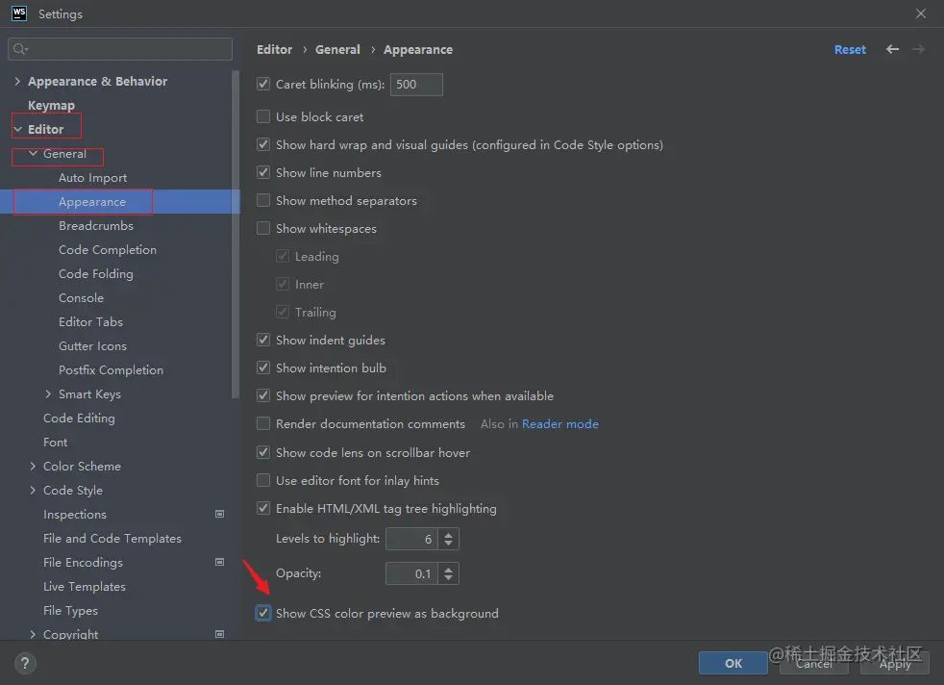The image size is (944, 685).
Task: Expand the Smart Keys node
Action: pos(48,394)
